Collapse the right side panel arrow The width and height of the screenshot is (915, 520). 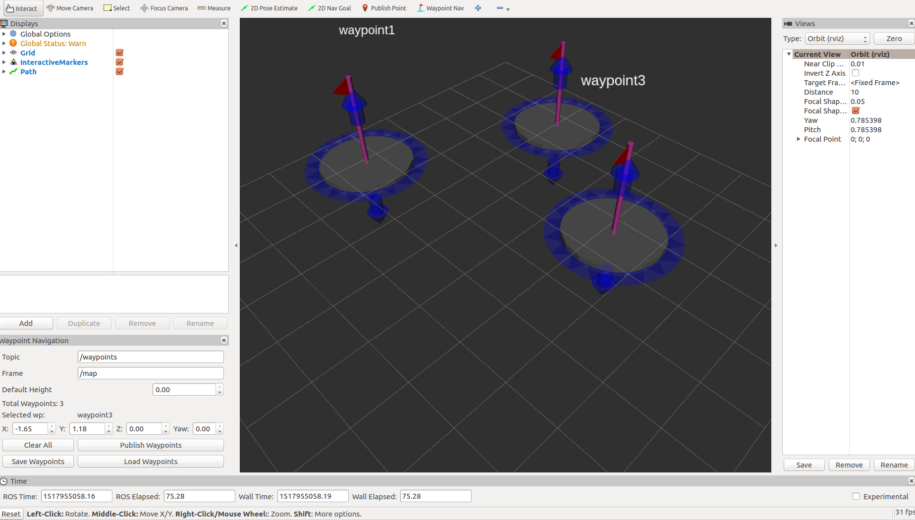point(776,245)
